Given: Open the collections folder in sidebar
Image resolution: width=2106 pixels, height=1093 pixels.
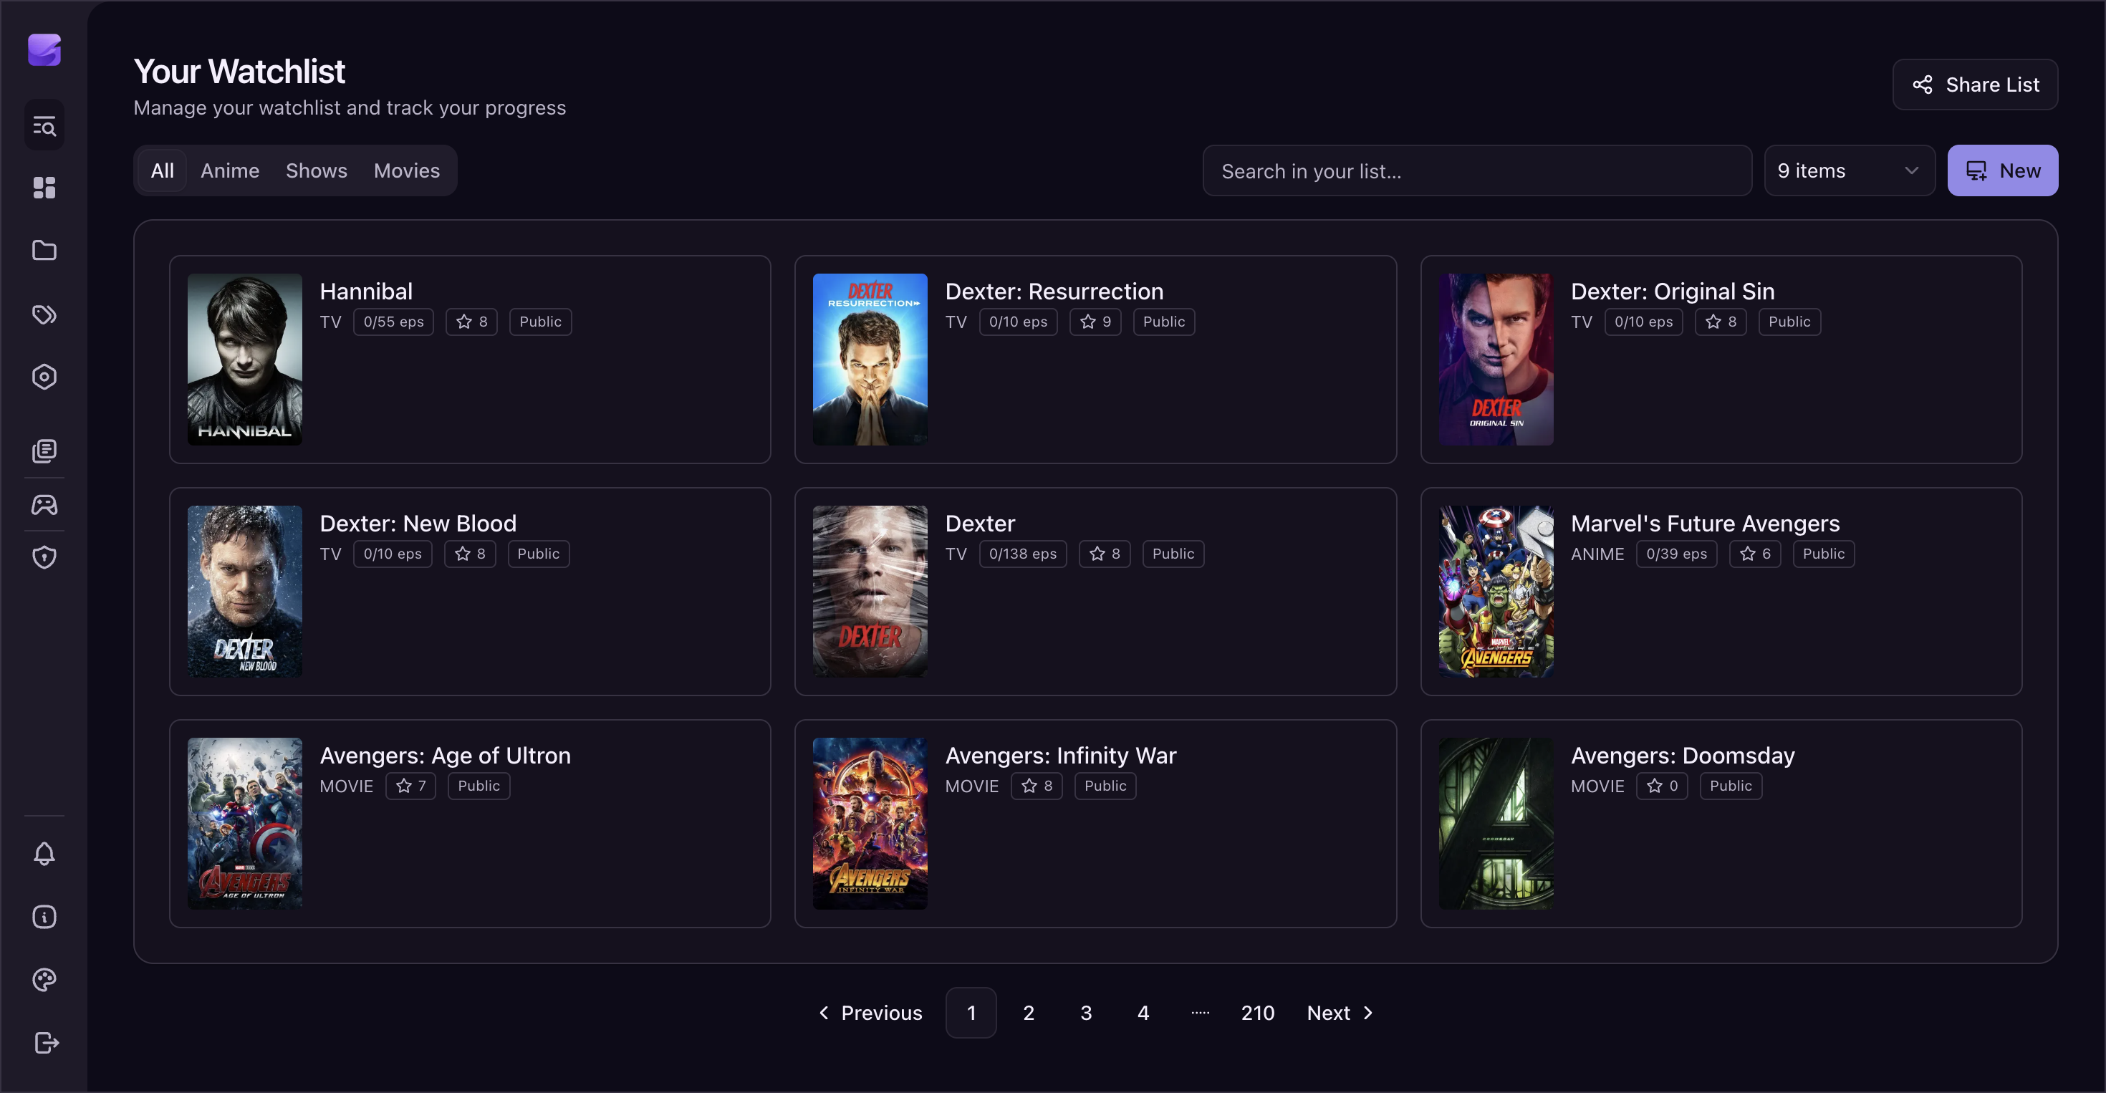Looking at the screenshot, I should coord(44,250).
